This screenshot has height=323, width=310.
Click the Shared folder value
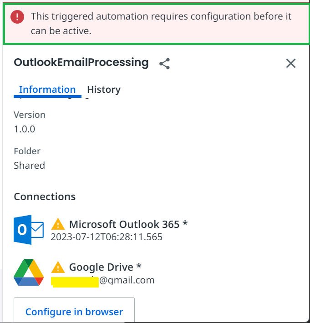pos(29,166)
